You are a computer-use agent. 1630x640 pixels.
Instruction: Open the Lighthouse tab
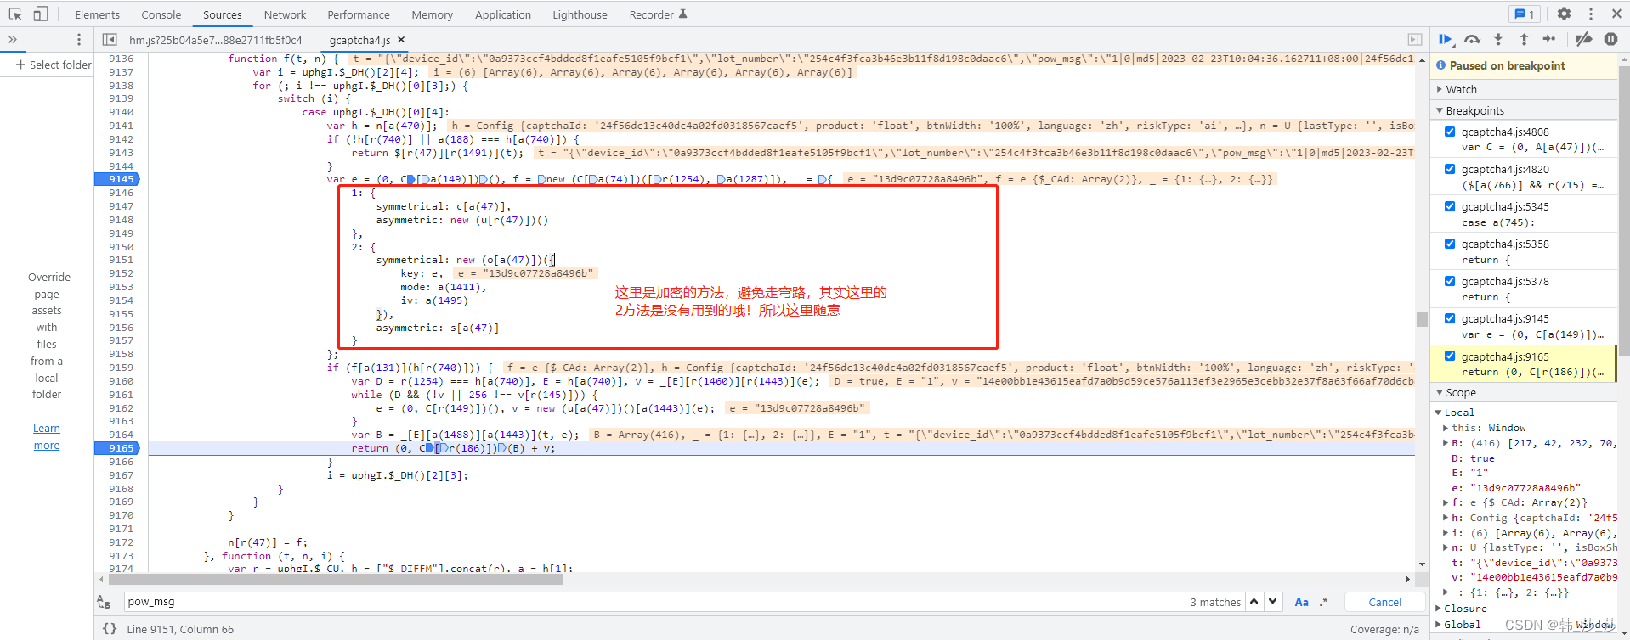(x=580, y=14)
